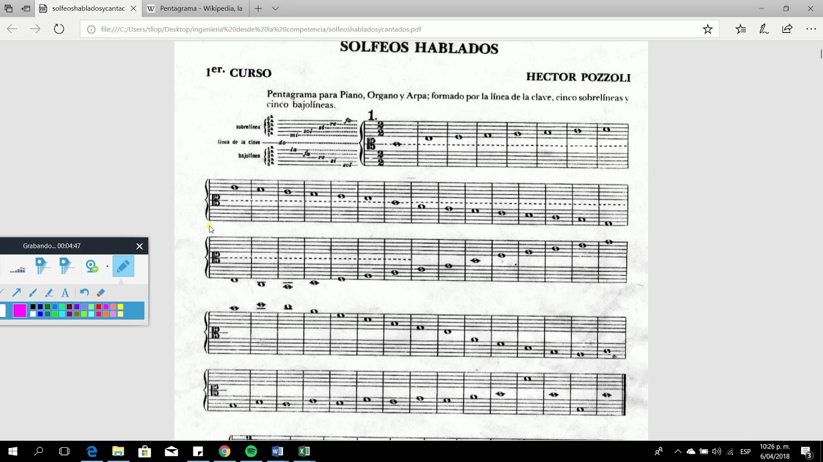Undo the last drawing stroke
Image resolution: width=823 pixels, height=462 pixels.
[84, 293]
